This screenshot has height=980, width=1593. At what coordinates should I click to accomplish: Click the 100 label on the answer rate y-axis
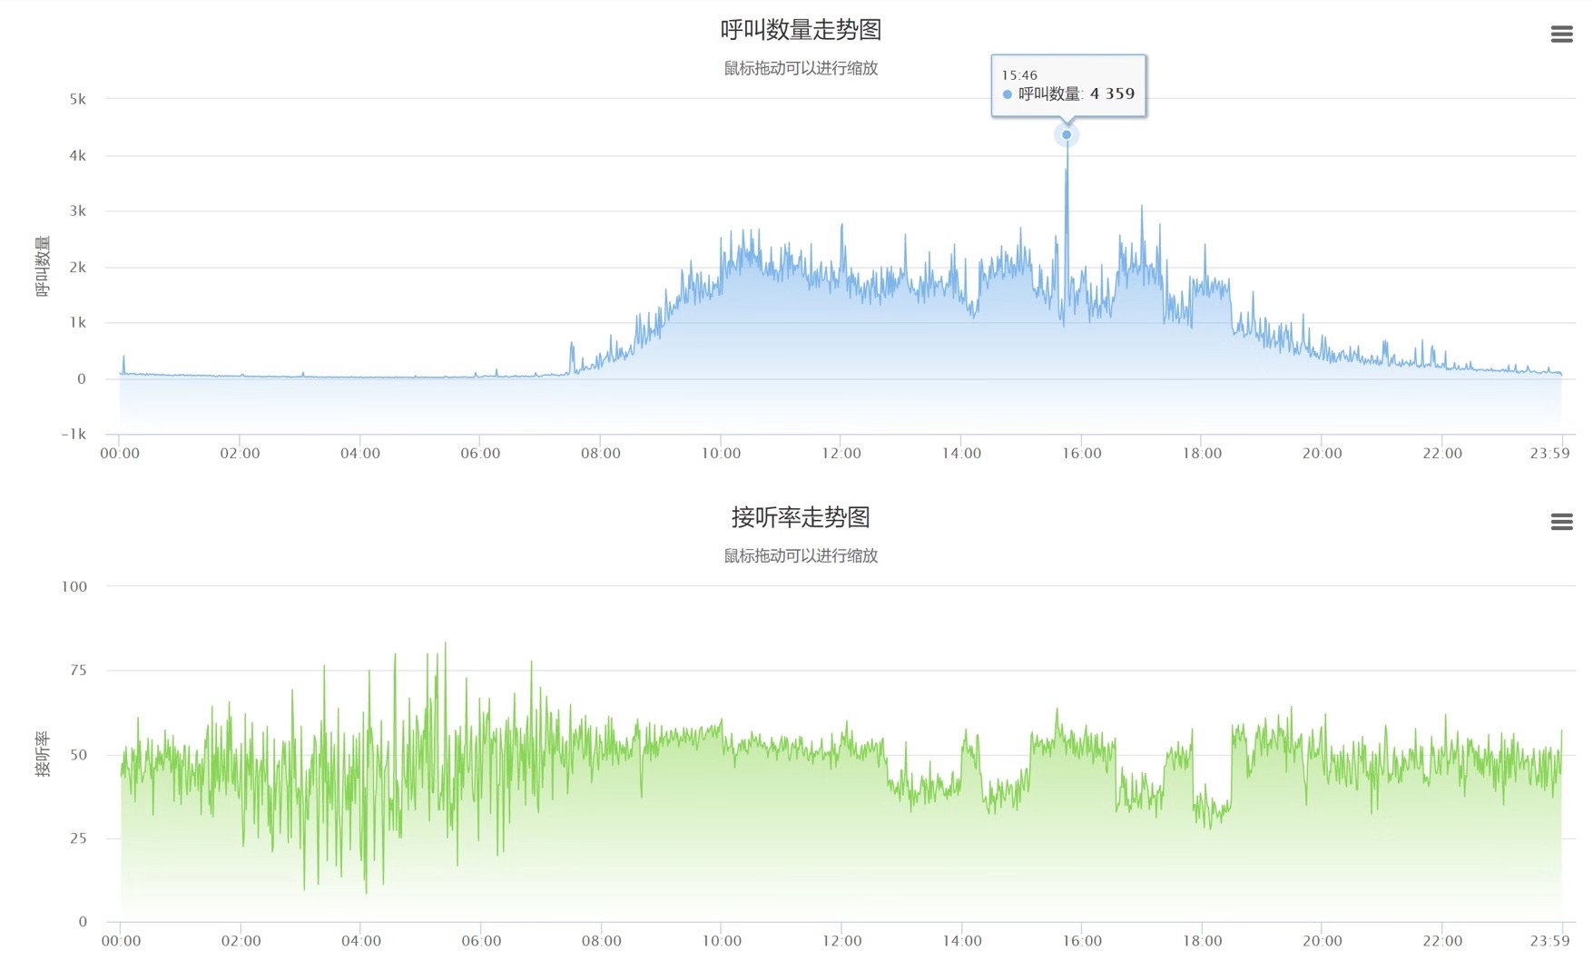(74, 587)
